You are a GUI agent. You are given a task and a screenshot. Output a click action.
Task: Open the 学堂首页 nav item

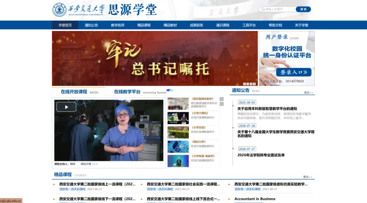[x=65, y=25]
